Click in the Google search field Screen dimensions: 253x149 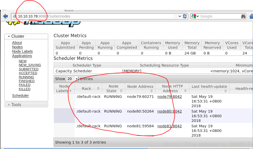[x=219, y=16]
